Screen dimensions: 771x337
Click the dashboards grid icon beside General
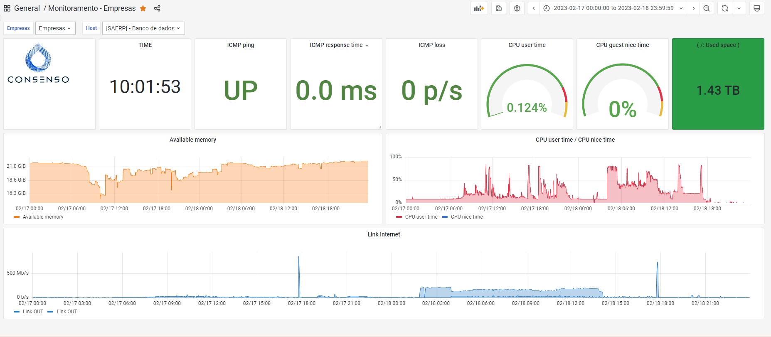pos(7,8)
